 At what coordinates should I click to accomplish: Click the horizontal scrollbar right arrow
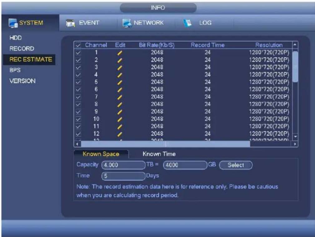tap(295, 144)
